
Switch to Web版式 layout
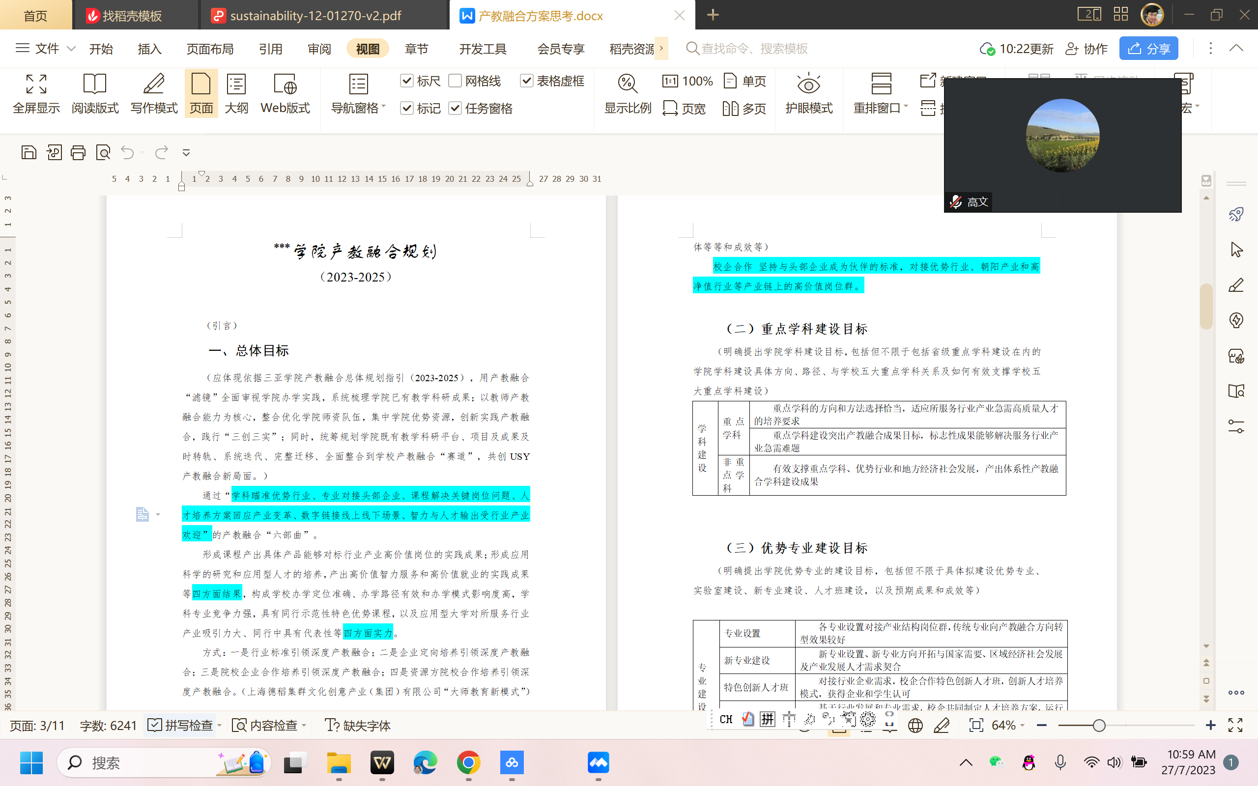tap(285, 93)
